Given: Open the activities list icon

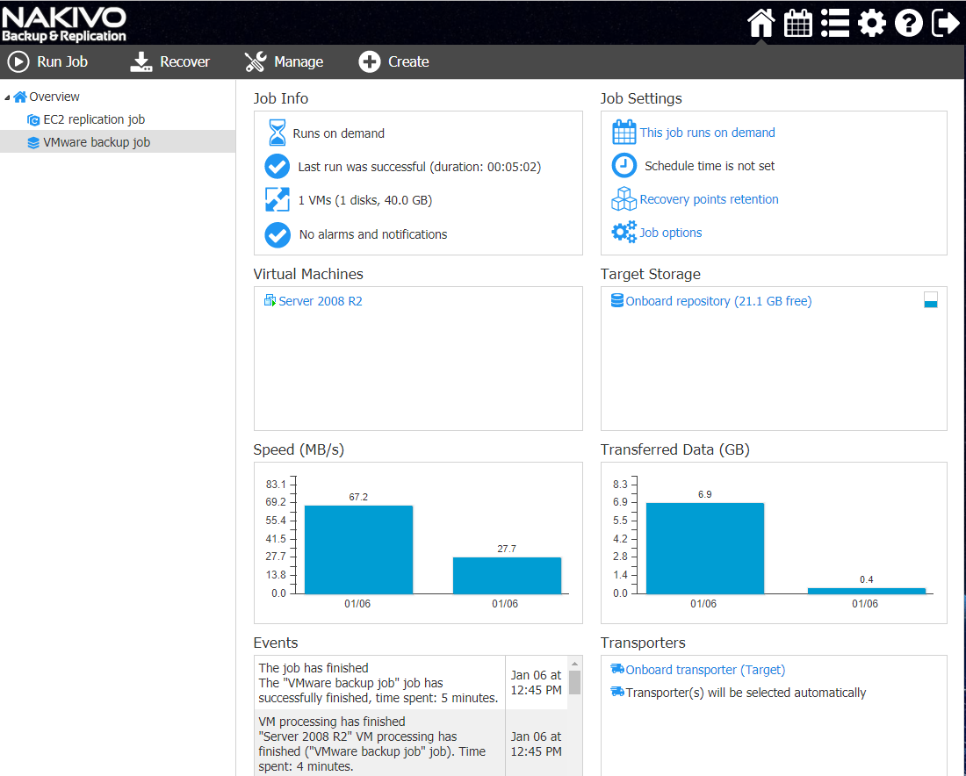Looking at the screenshot, I should pos(835,24).
